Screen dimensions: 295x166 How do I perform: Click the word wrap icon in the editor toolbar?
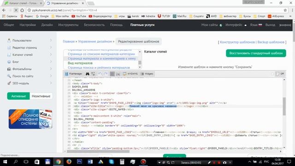[118, 74]
